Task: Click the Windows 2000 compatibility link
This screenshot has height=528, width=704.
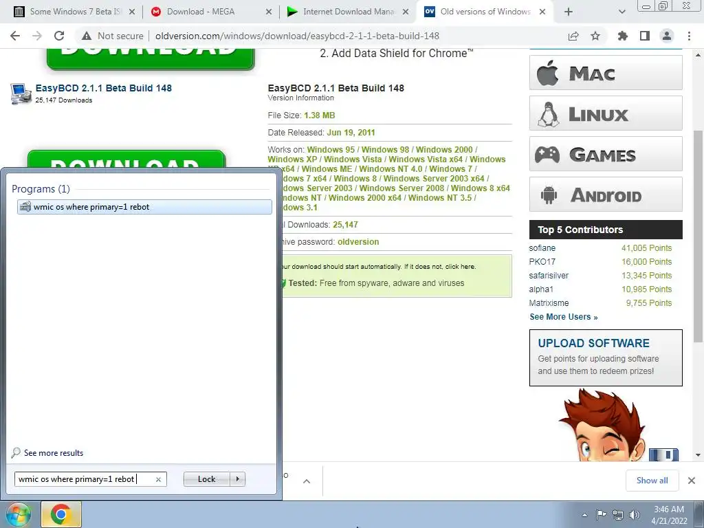Action: (444, 149)
